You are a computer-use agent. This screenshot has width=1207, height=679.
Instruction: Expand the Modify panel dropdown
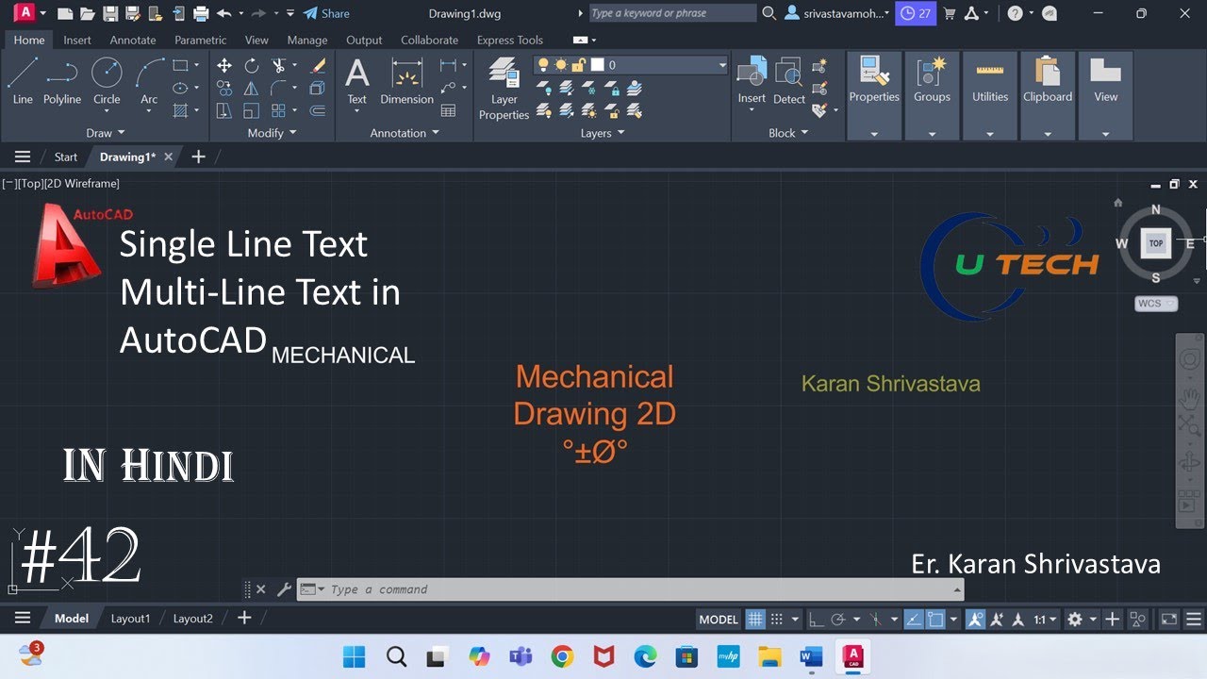click(x=272, y=133)
